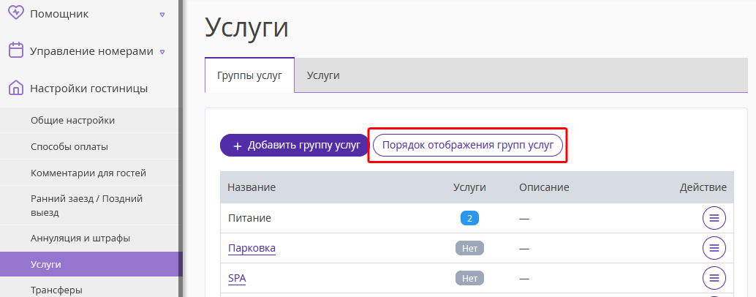Click the services count badge 2
This screenshot has height=297, width=756.
pyautogui.click(x=469, y=219)
